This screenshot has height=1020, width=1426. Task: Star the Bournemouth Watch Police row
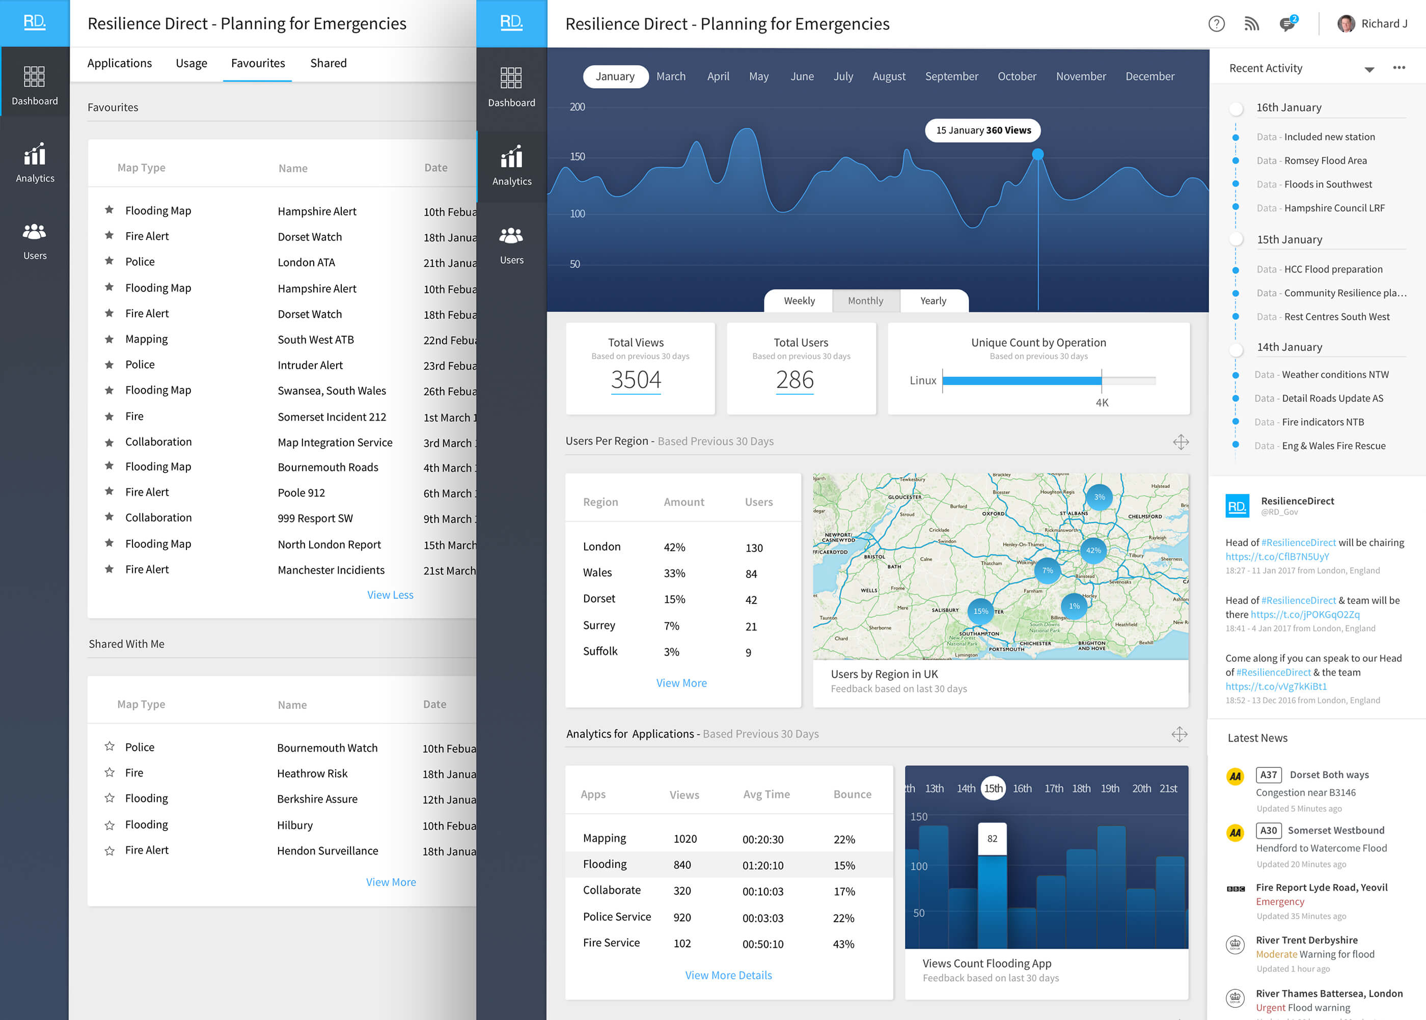tap(109, 747)
